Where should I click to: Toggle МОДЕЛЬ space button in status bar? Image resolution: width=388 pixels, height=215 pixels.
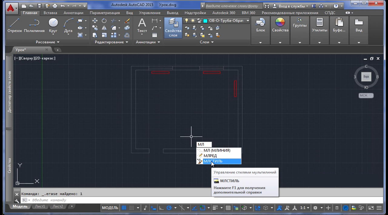click(x=110, y=208)
